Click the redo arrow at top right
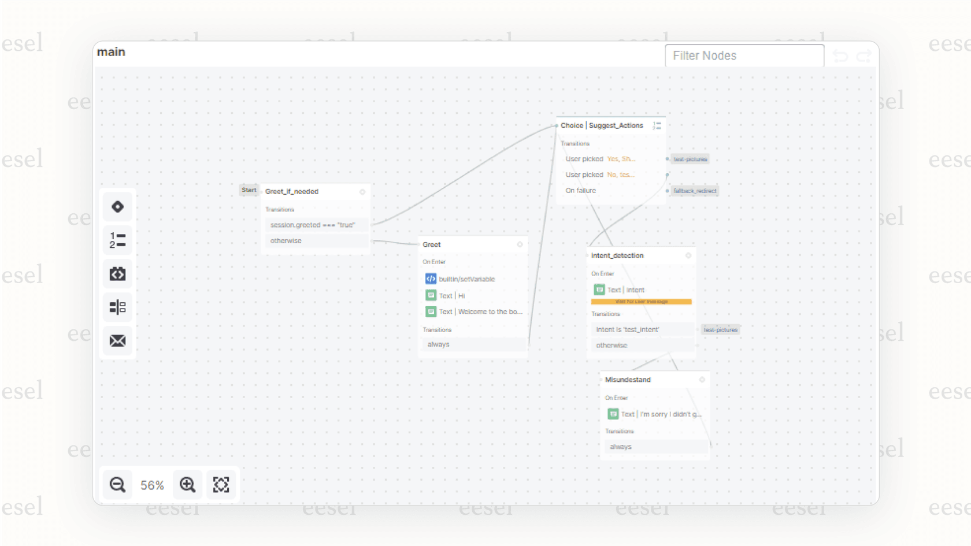 [x=863, y=55]
